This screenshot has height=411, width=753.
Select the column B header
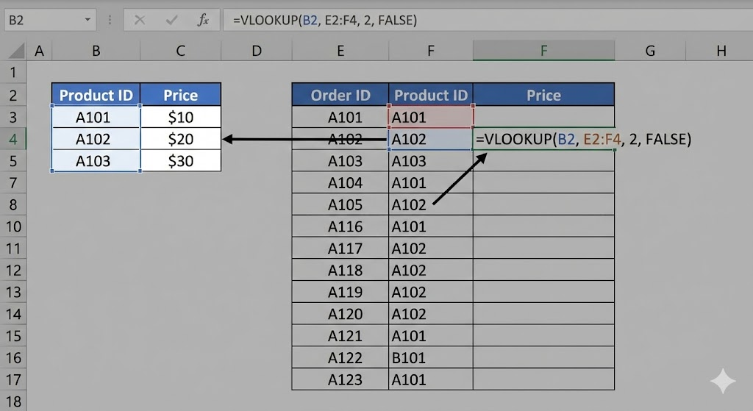[96, 51]
